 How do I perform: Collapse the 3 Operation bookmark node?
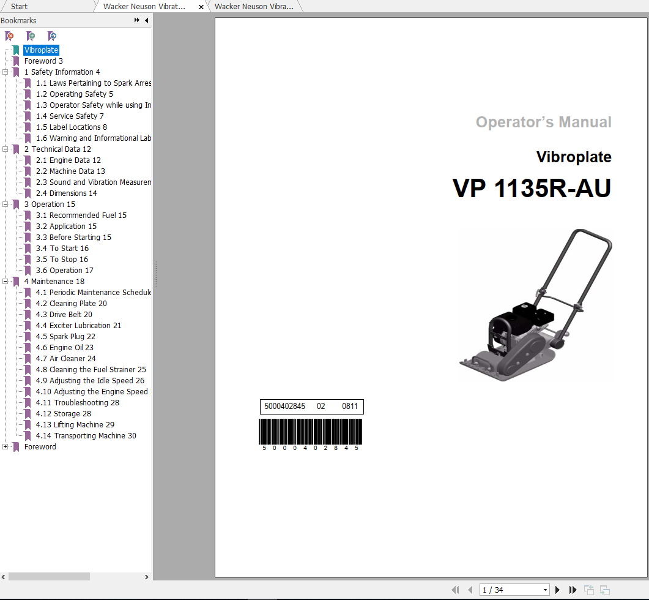coord(5,204)
